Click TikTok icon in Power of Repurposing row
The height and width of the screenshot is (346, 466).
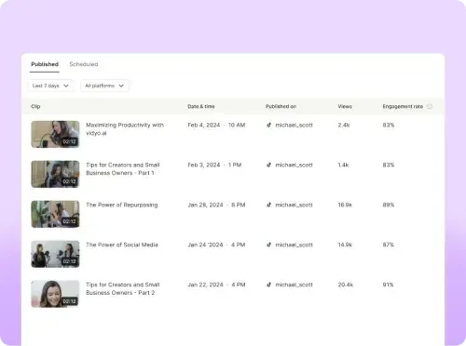coord(268,205)
